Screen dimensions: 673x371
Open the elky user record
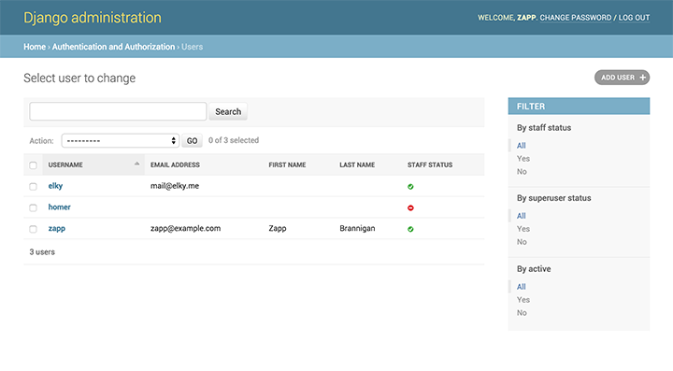[x=55, y=186]
